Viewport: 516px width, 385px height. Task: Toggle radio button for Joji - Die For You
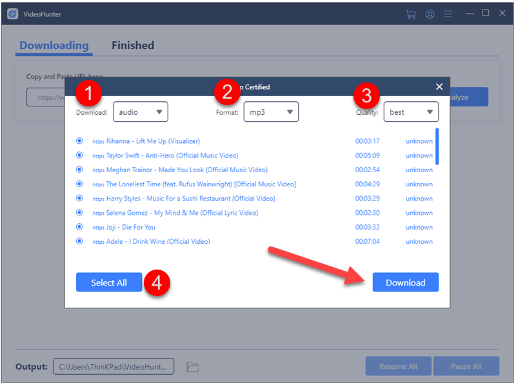click(79, 227)
